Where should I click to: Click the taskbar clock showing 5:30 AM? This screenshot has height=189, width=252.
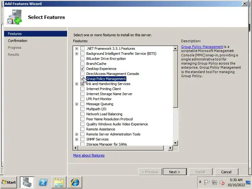pos(236,182)
